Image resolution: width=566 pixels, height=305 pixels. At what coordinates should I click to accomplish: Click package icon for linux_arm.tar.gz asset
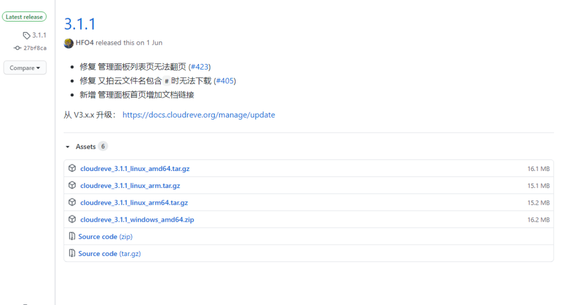(x=72, y=185)
